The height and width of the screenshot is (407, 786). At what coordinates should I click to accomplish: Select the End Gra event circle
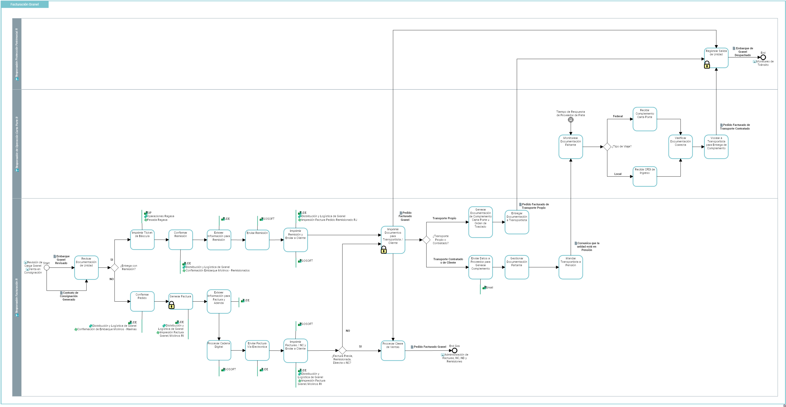(454, 350)
